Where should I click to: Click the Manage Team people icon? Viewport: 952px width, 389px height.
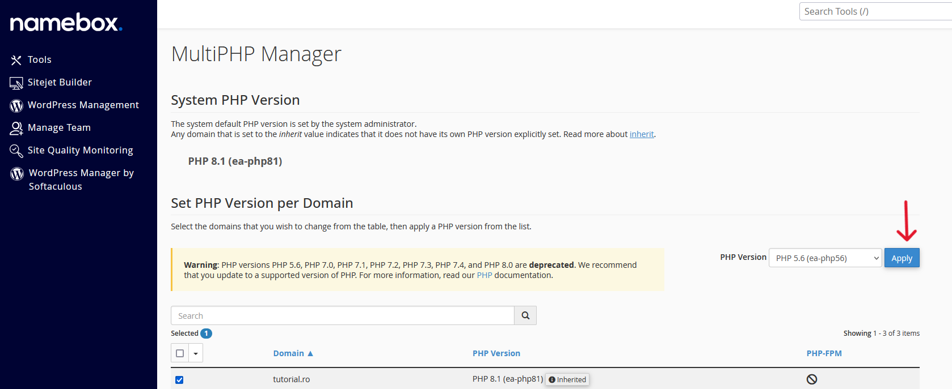pos(16,129)
